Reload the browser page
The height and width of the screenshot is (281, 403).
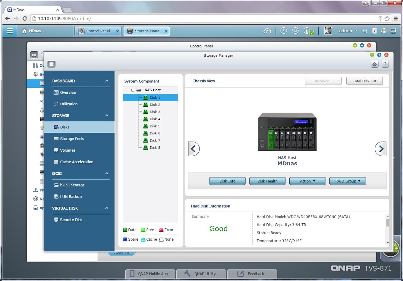[25, 19]
